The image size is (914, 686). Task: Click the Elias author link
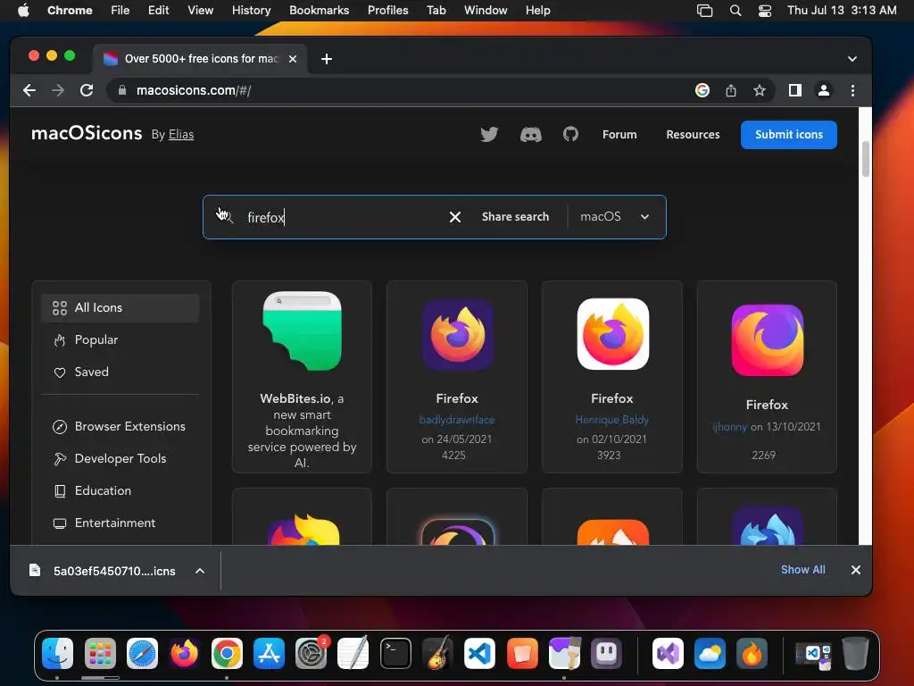coord(180,135)
